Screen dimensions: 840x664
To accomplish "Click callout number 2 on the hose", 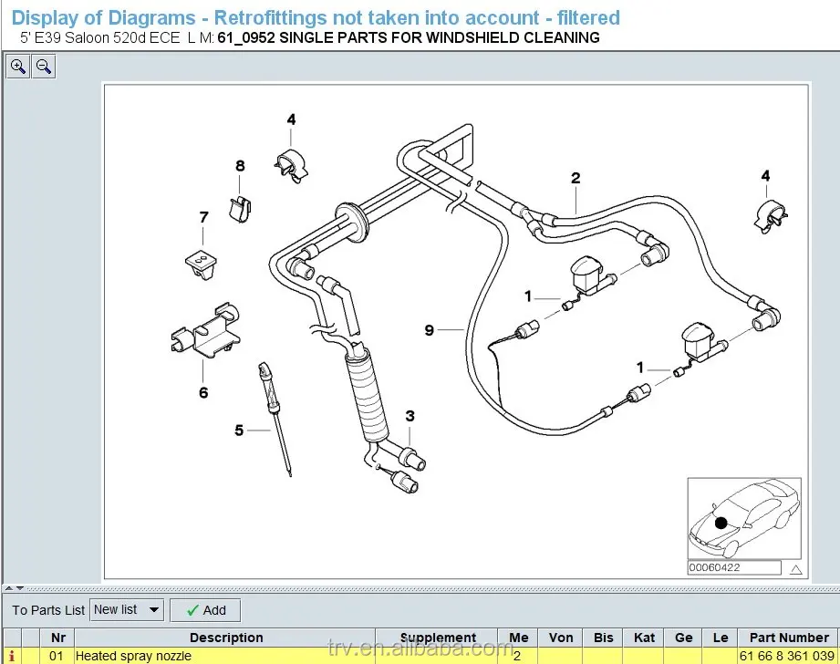I will (x=576, y=178).
